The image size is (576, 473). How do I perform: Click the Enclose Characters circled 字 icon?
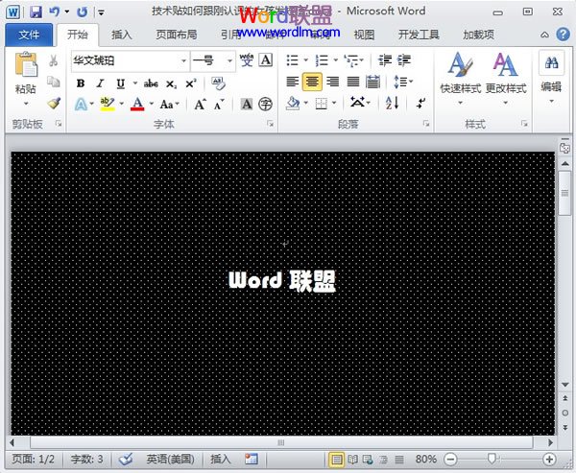point(265,105)
